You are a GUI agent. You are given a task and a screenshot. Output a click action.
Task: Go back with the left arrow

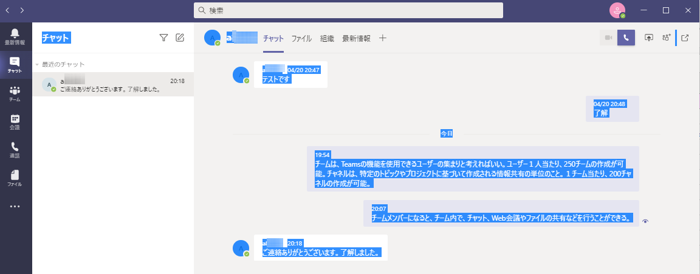pyautogui.click(x=7, y=10)
